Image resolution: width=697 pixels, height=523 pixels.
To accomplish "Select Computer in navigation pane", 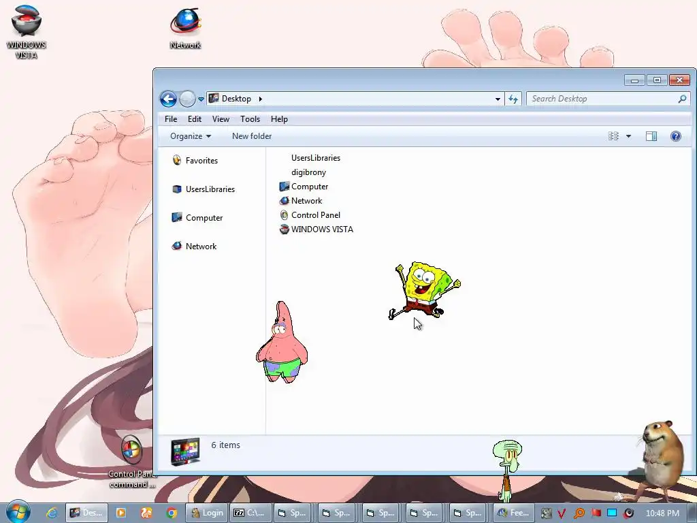I will click(204, 217).
